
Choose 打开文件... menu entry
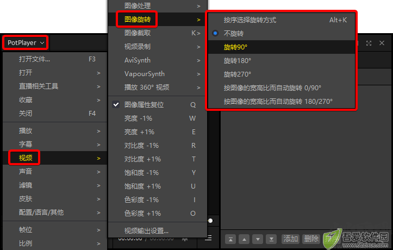pos(55,59)
